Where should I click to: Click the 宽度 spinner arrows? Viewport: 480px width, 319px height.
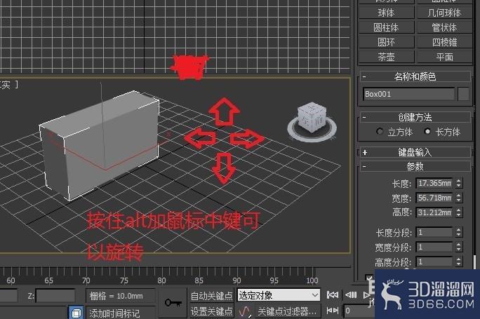458,198
